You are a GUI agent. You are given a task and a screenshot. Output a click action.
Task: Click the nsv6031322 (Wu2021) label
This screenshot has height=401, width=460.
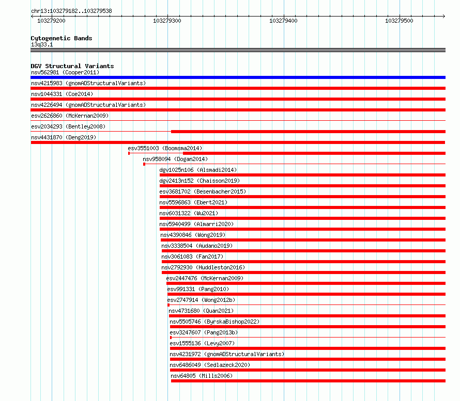(189, 213)
